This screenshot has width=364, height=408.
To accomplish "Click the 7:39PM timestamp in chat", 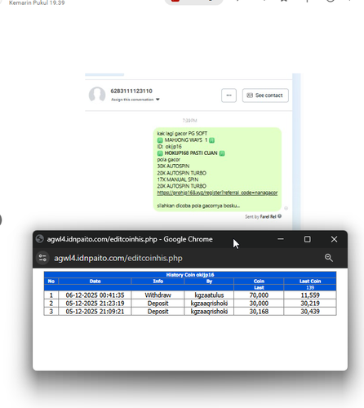I will (x=189, y=121).
